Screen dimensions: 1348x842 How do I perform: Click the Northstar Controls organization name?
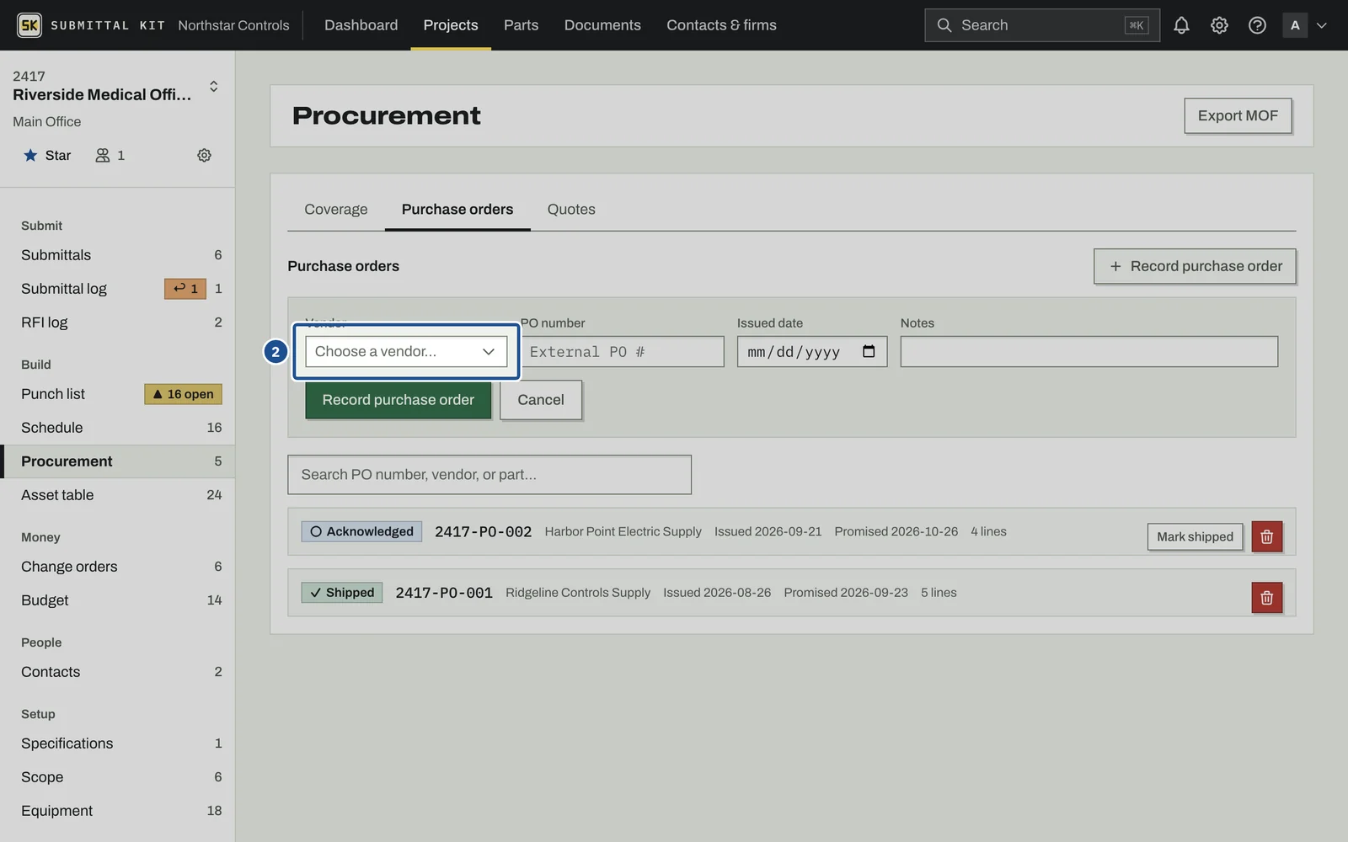click(x=233, y=25)
